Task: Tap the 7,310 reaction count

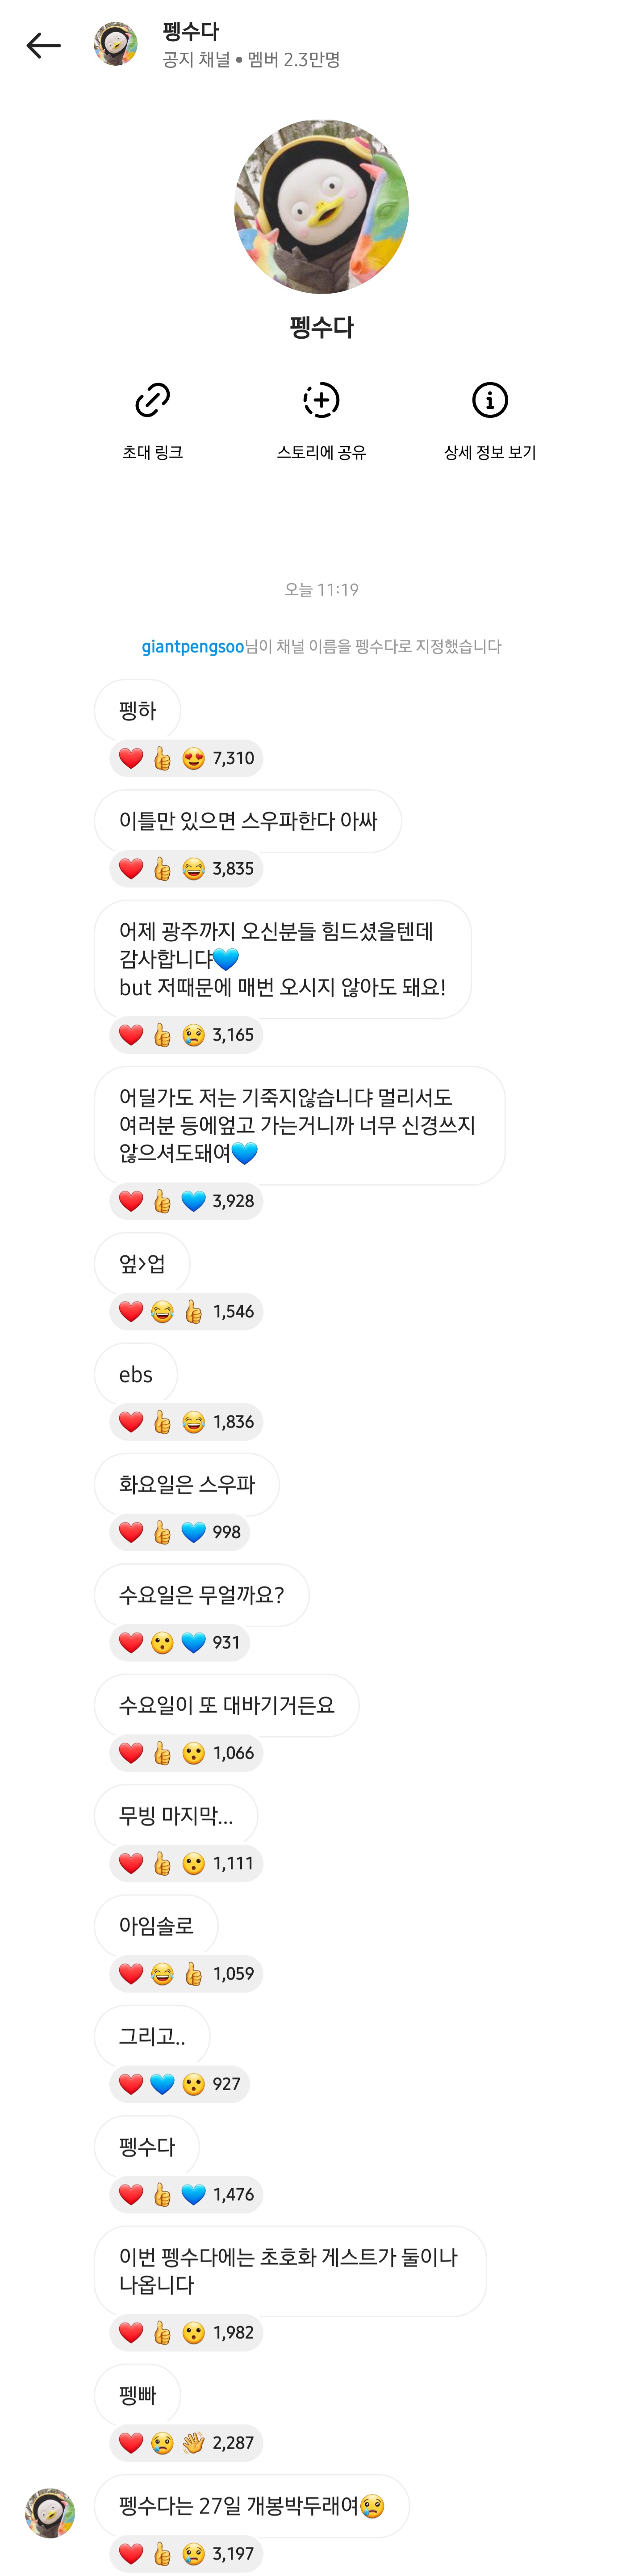Action: [234, 758]
